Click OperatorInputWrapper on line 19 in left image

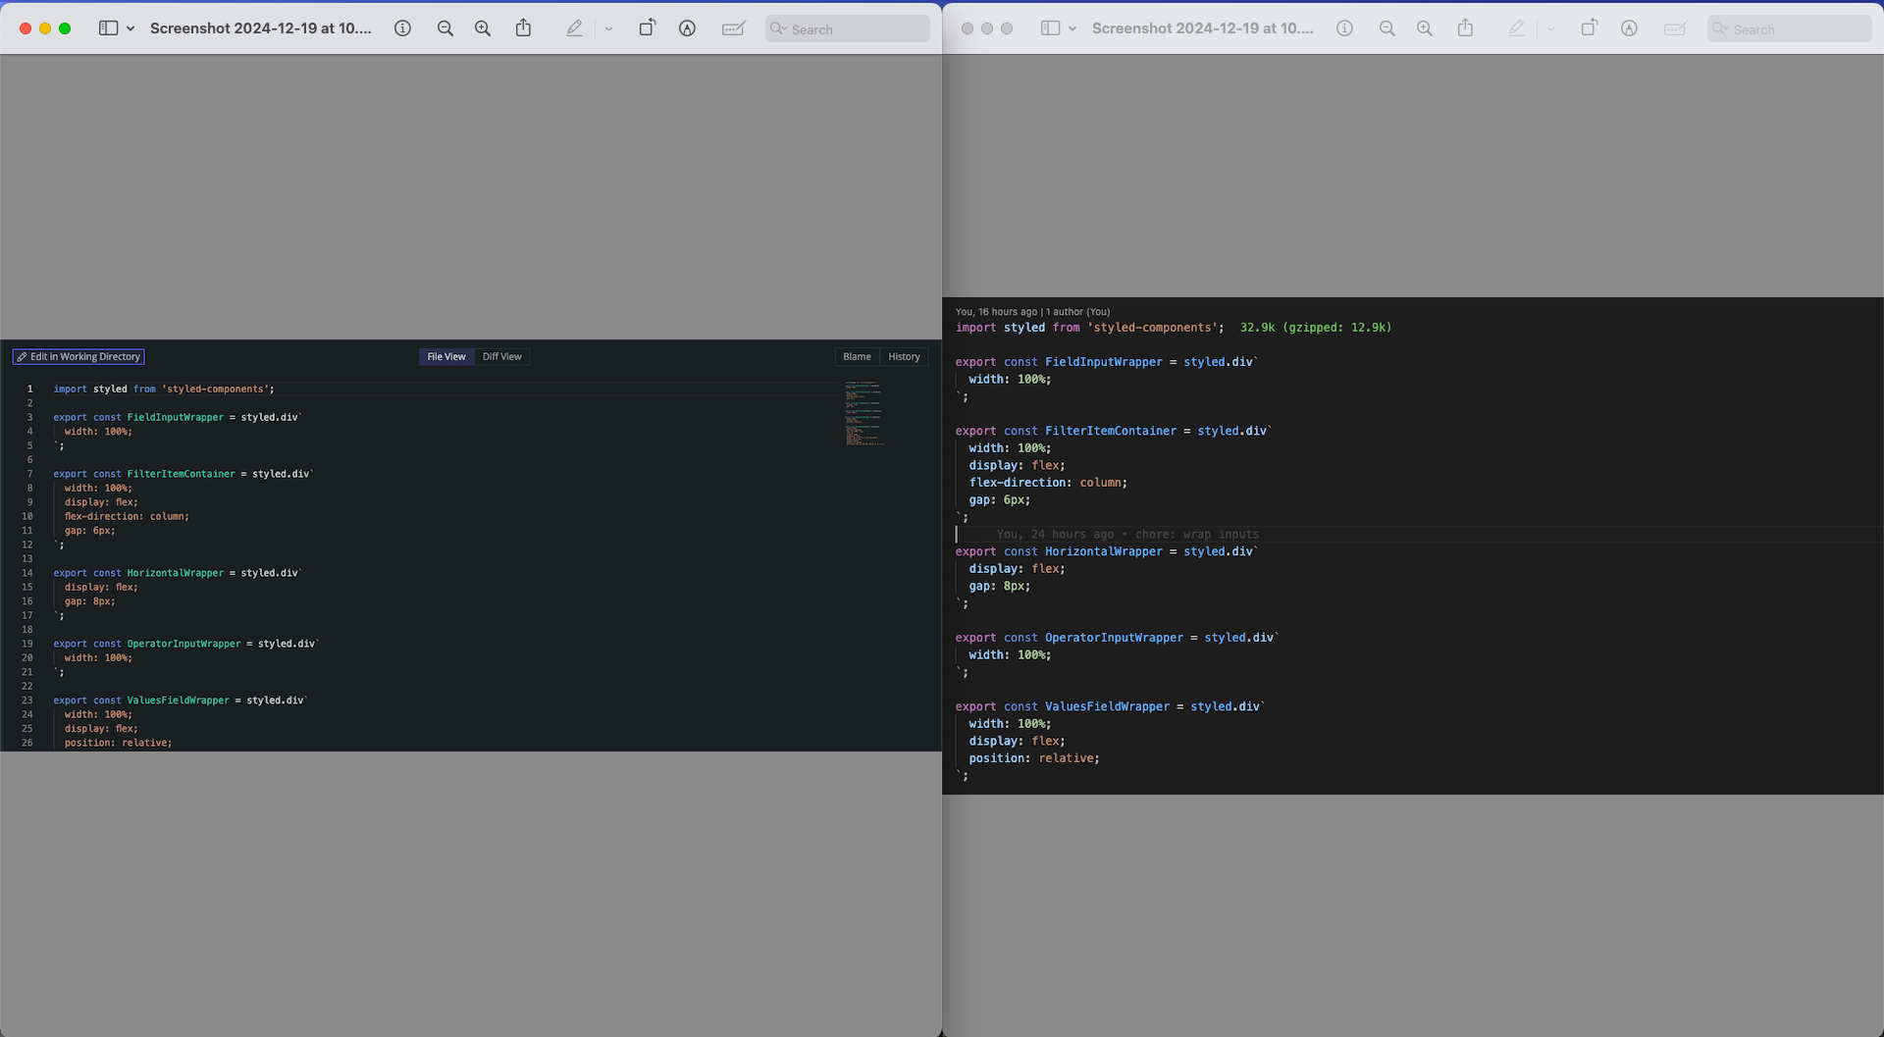point(183,645)
